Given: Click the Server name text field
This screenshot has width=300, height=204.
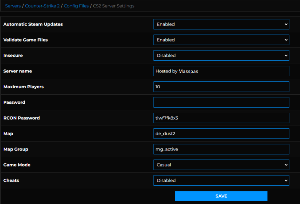Looking at the screenshot, I should click(x=221, y=71).
